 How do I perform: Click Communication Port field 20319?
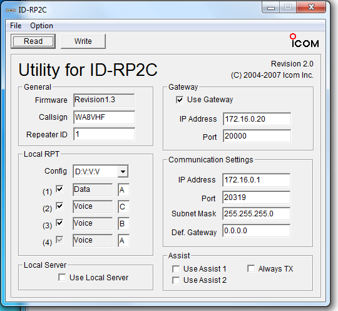coord(256,197)
